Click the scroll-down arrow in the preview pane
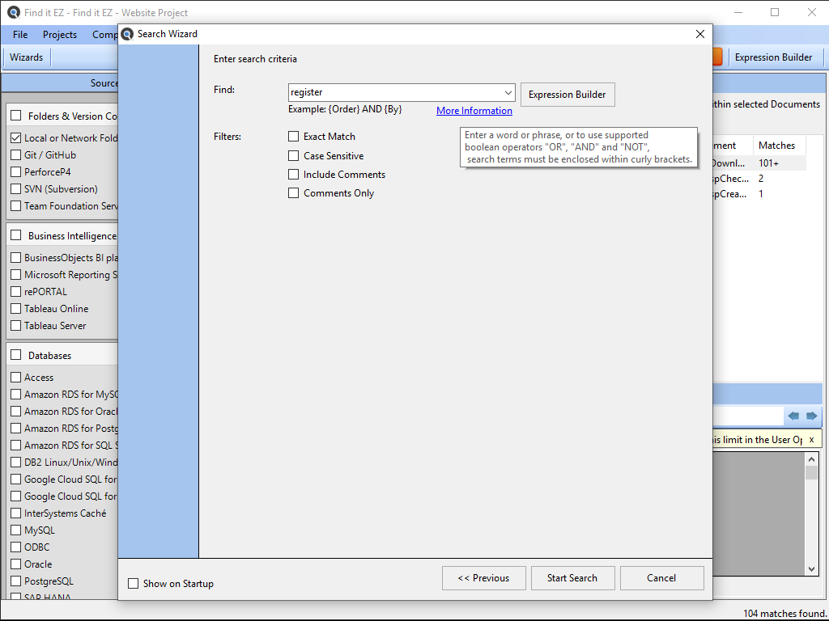The width and height of the screenshot is (829, 621). click(x=812, y=570)
